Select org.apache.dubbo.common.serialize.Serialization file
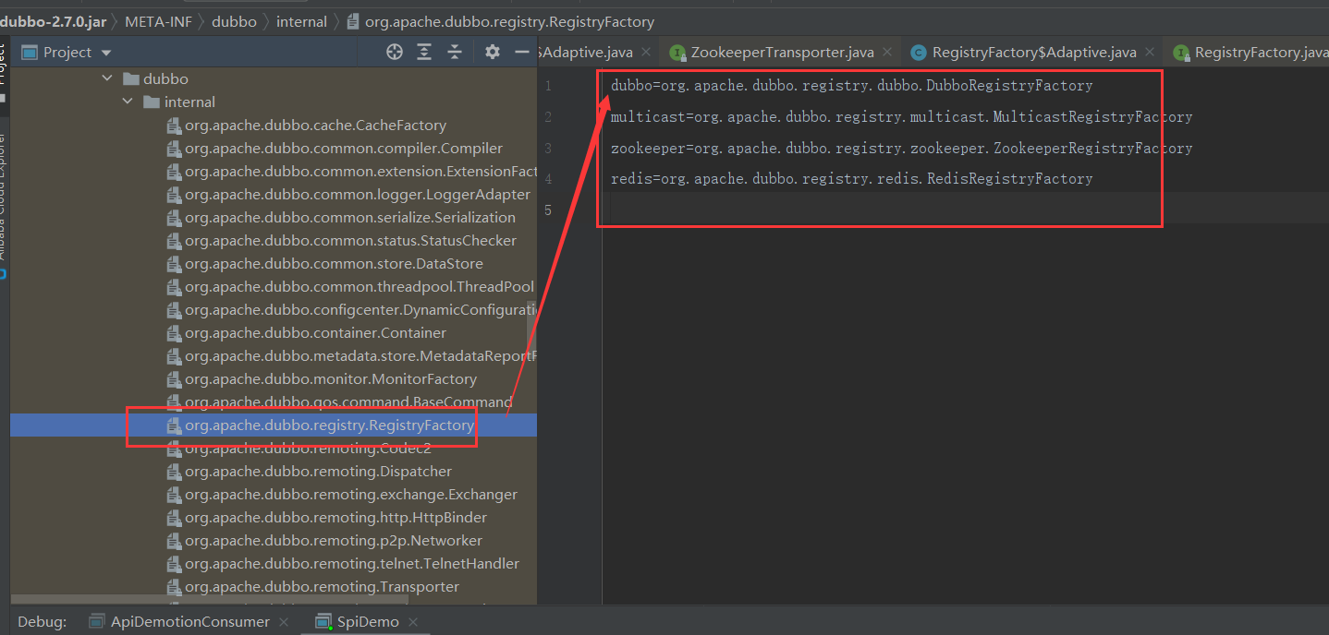Image resolution: width=1329 pixels, height=635 pixels. [350, 218]
